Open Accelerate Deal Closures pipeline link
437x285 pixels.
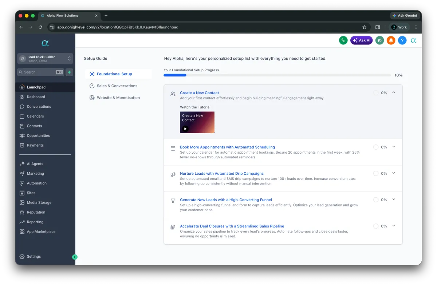click(232, 226)
